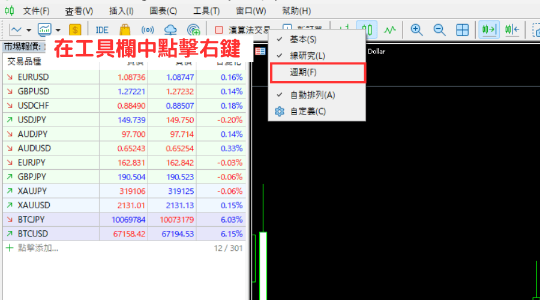Click the tile windows grid icon
The image size is (540, 300).
coord(462,29)
